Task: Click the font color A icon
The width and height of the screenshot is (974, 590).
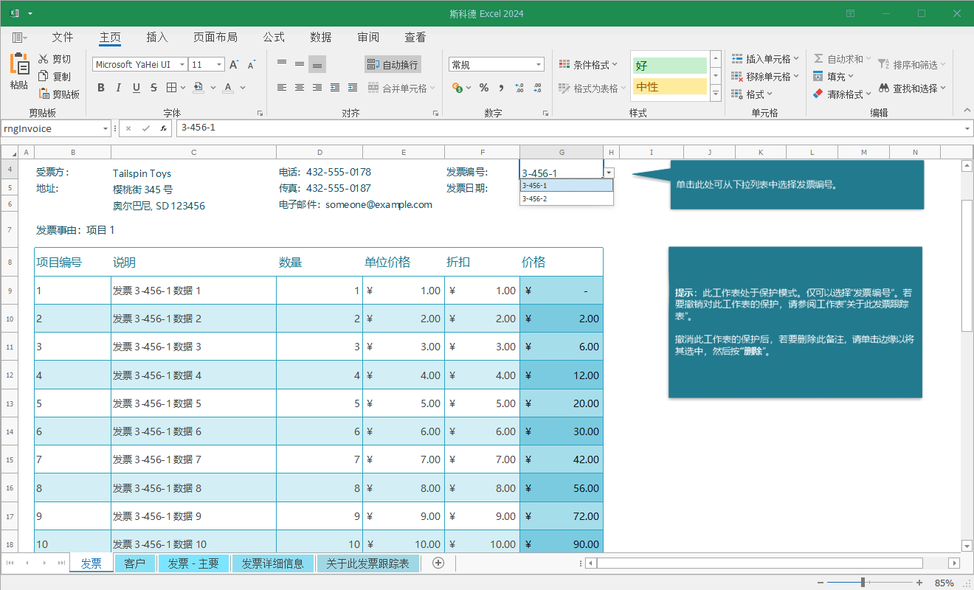Action: (228, 88)
